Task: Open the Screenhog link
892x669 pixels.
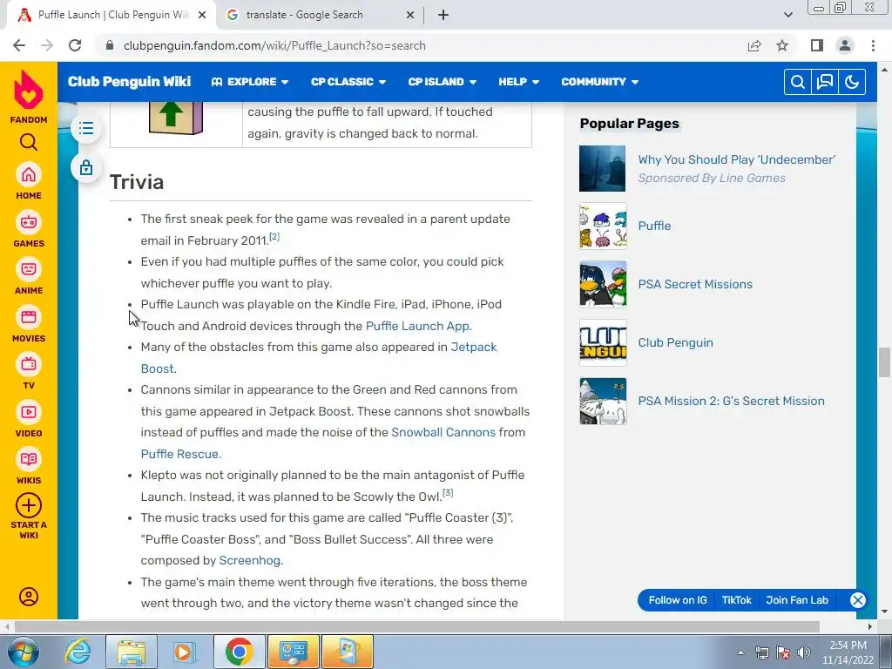Action: click(x=250, y=560)
